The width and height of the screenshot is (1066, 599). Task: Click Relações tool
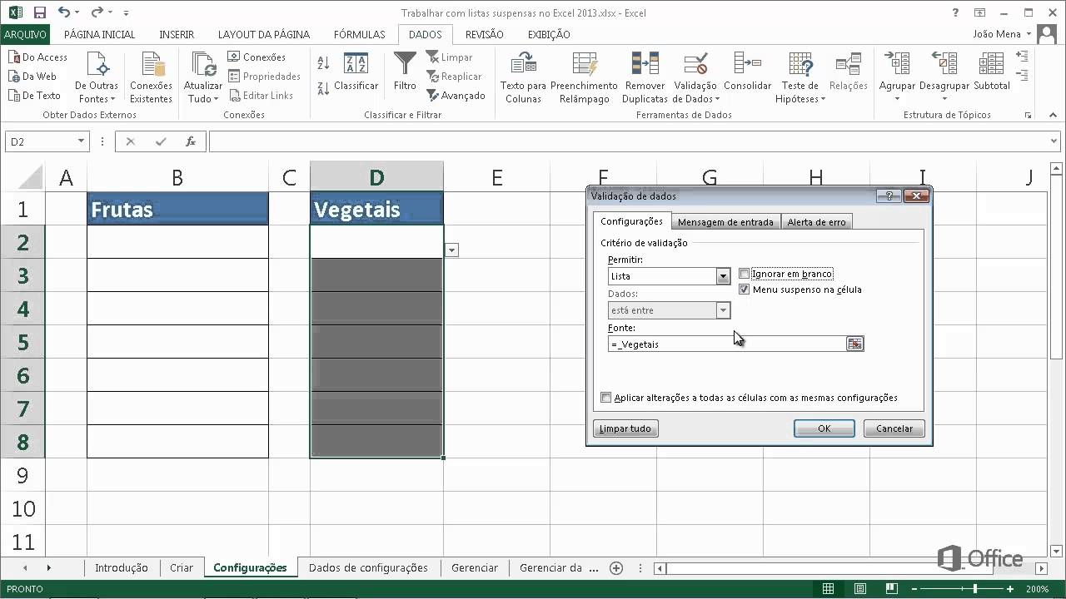[x=848, y=72]
